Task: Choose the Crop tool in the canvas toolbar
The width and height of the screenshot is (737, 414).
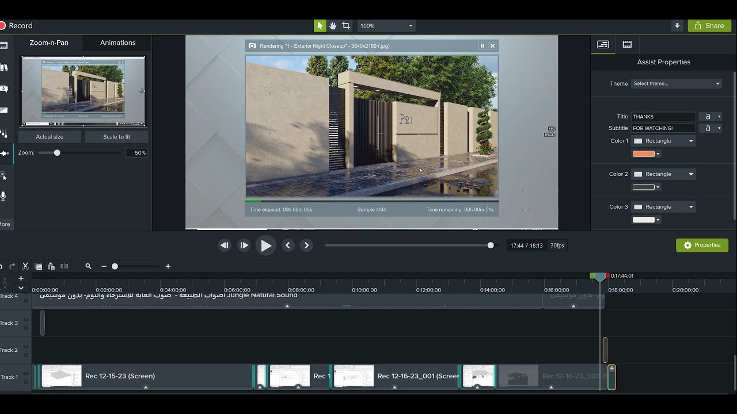Action: coord(346,26)
